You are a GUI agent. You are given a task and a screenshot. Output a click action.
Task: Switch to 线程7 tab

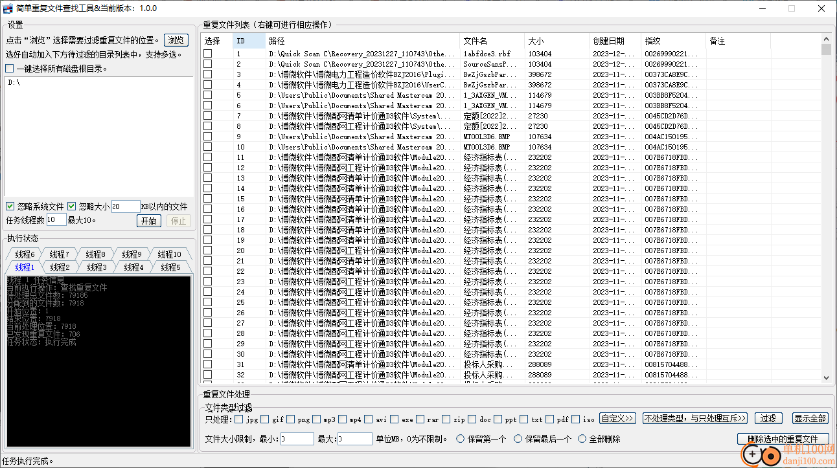tap(60, 254)
